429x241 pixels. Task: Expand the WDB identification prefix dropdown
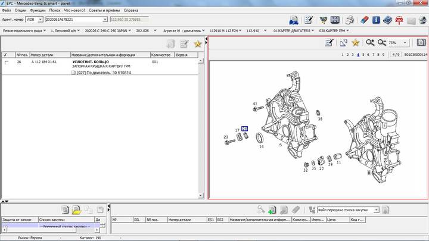39,19
